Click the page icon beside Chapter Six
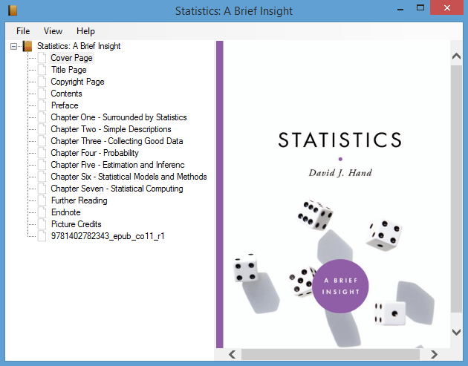Screen dimensions: 468x366 click(42, 177)
